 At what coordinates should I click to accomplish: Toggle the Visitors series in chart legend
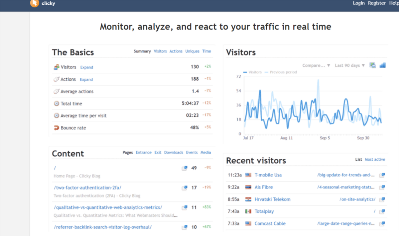[x=252, y=72]
